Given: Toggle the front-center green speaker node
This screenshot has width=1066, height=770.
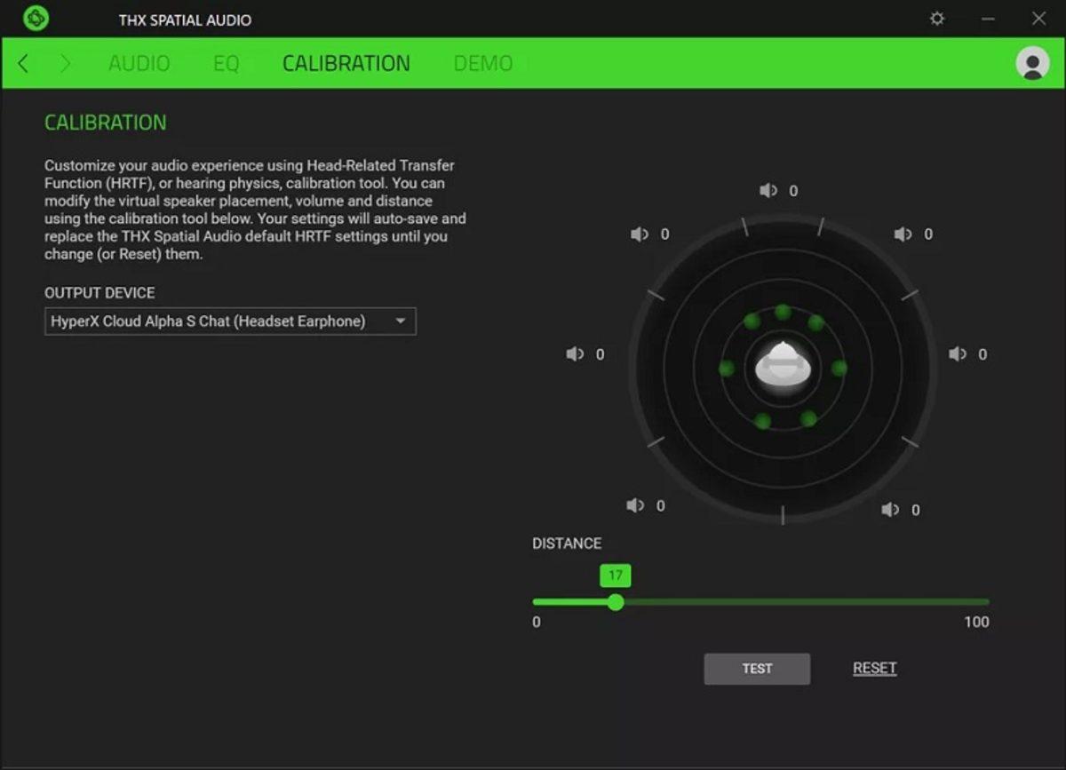Looking at the screenshot, I should 783,312.
